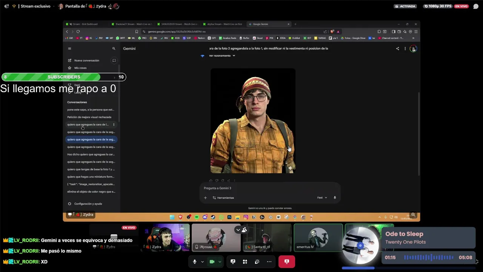
Task: Click the plus attach icon in prompt box
Action: 205,198
